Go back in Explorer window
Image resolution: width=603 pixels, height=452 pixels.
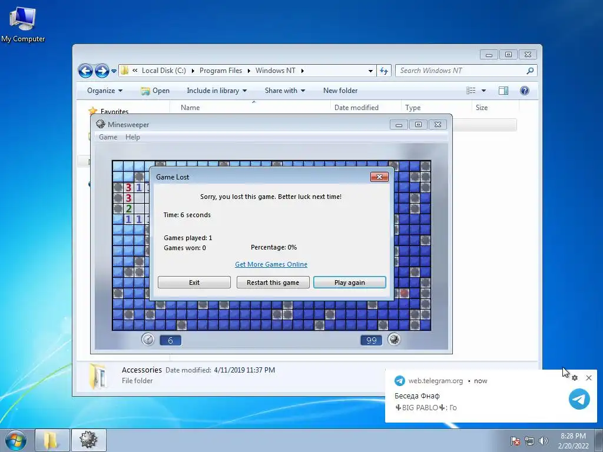point(85,71)
